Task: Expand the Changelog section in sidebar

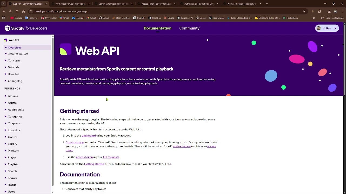Action: [x=13, y=81]
